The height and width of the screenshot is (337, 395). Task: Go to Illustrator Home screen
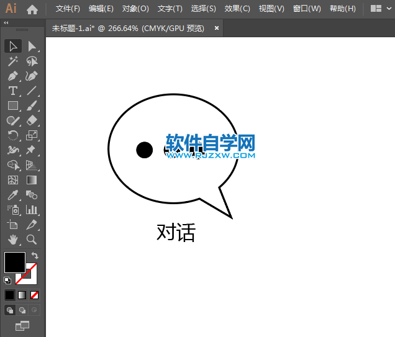pos(32,9)
